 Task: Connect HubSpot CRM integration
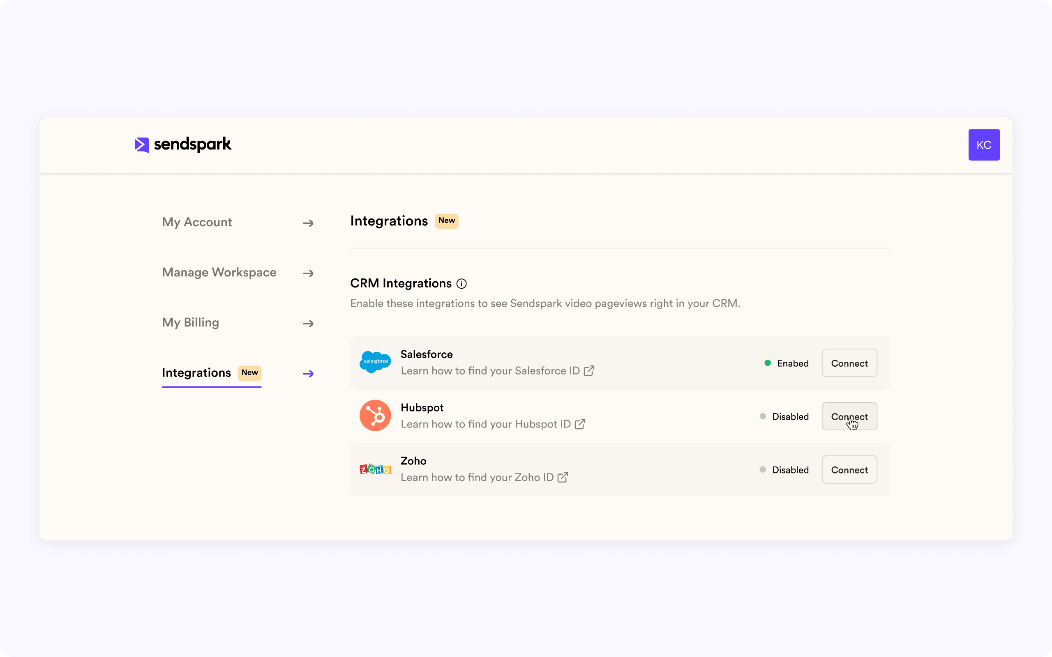click(x=849, y=416)
